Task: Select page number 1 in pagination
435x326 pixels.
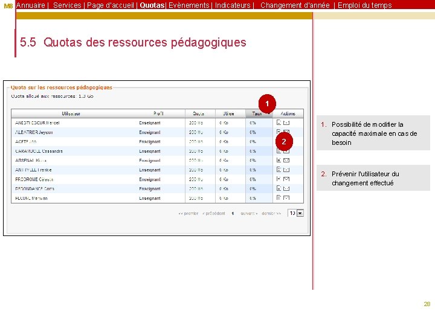Action: point(233,214)
